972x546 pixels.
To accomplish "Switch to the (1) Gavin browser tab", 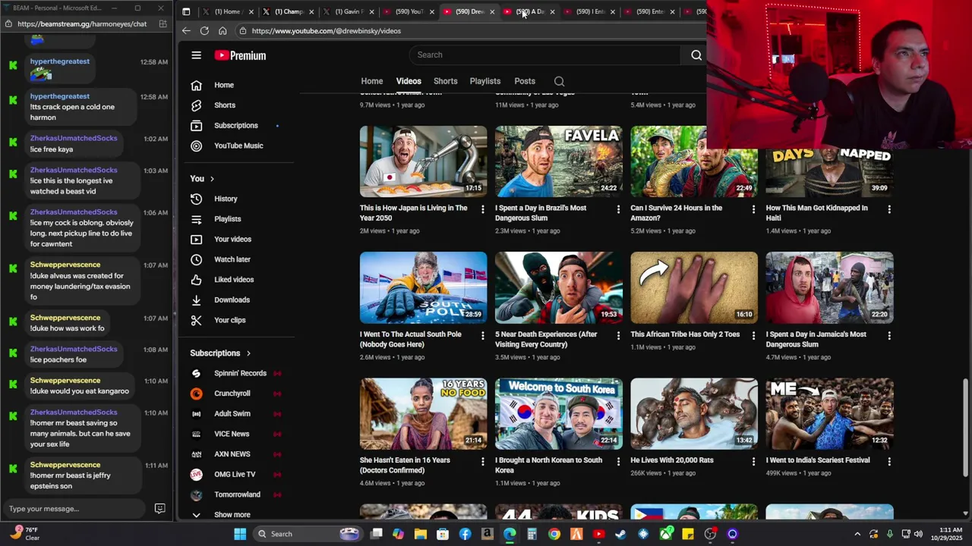I will 349,11.
